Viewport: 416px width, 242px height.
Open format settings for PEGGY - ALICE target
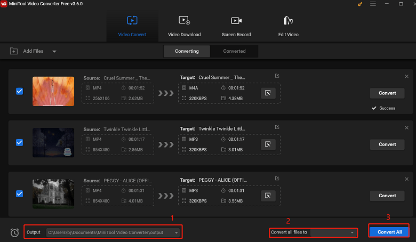point(268,196)
